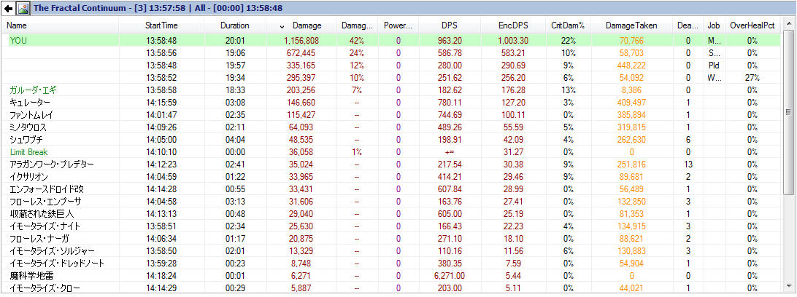Click the scrollbar up arrow
This screenshot has width=797, height=297.
[x=788, y=23]
